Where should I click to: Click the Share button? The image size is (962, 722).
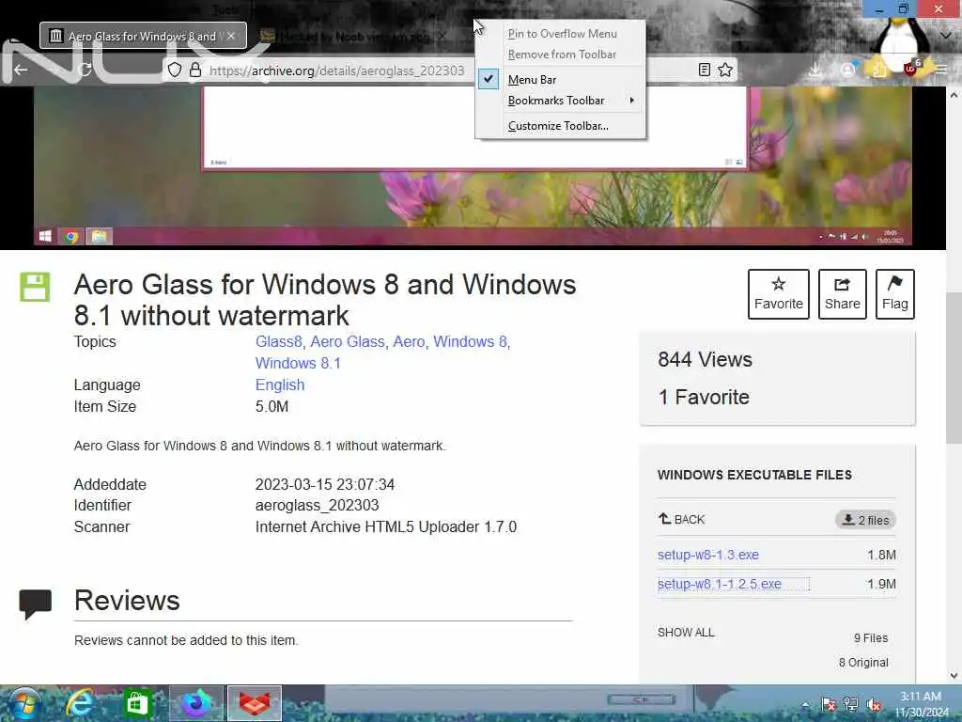[843, 294]
